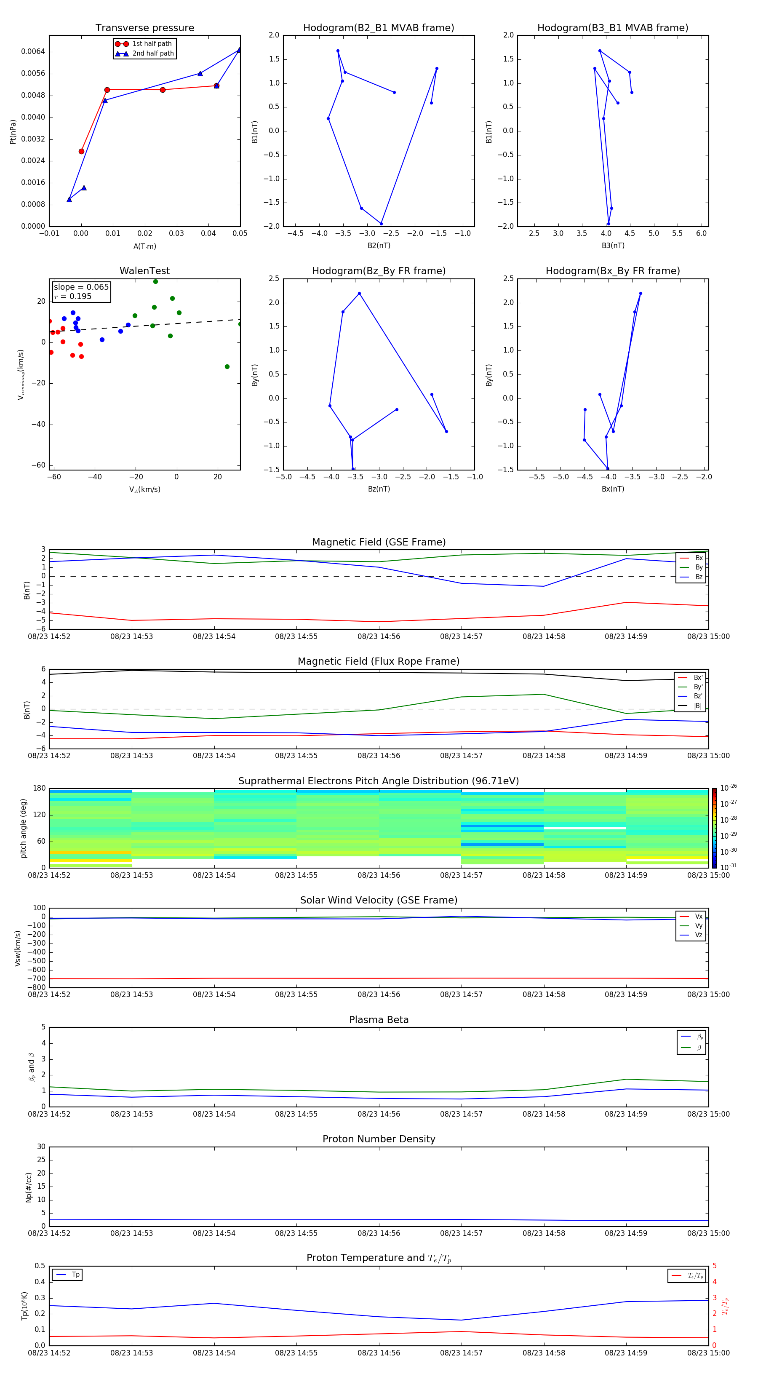Click the 'Transverse pressure' plot title

coord(144,28)
